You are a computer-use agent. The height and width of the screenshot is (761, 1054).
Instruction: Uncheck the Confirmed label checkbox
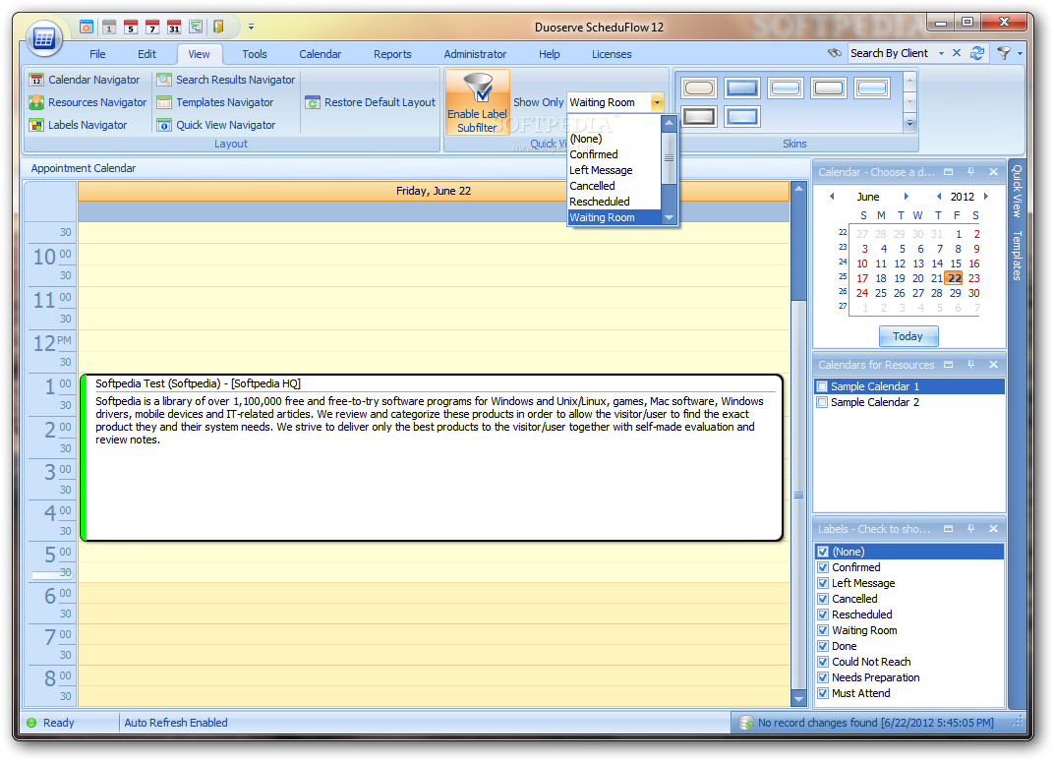coord(823,567)
